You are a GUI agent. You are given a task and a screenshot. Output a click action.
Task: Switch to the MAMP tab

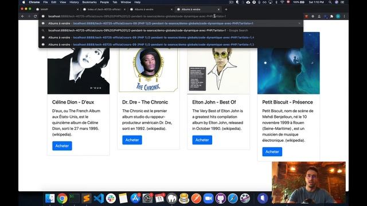[57, 9]
